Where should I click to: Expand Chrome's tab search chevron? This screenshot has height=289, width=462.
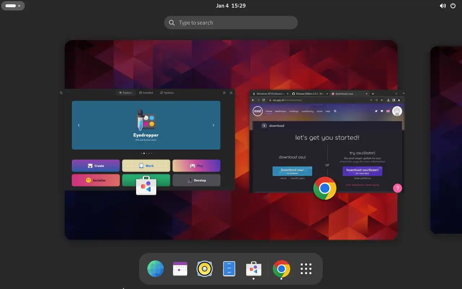pyautogui.click(x=396, y=94)
